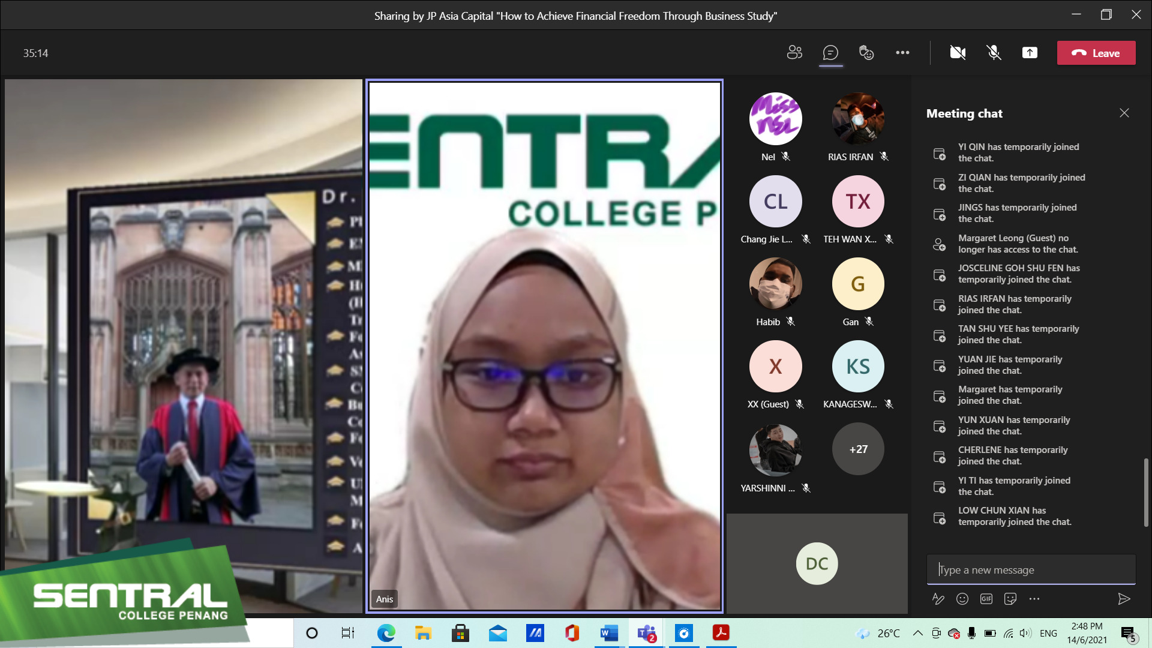The image size is (1152, 648).
Task: Click 'YI QIN has temporarily joined' message
Action: pos(1018,152)
